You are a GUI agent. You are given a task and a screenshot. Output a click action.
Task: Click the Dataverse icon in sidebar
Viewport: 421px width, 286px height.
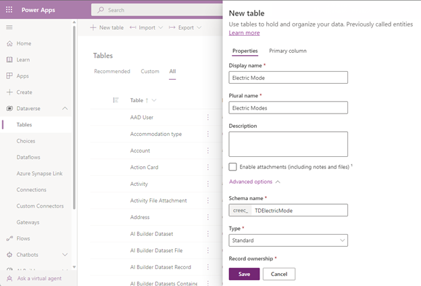pos(9,108)
